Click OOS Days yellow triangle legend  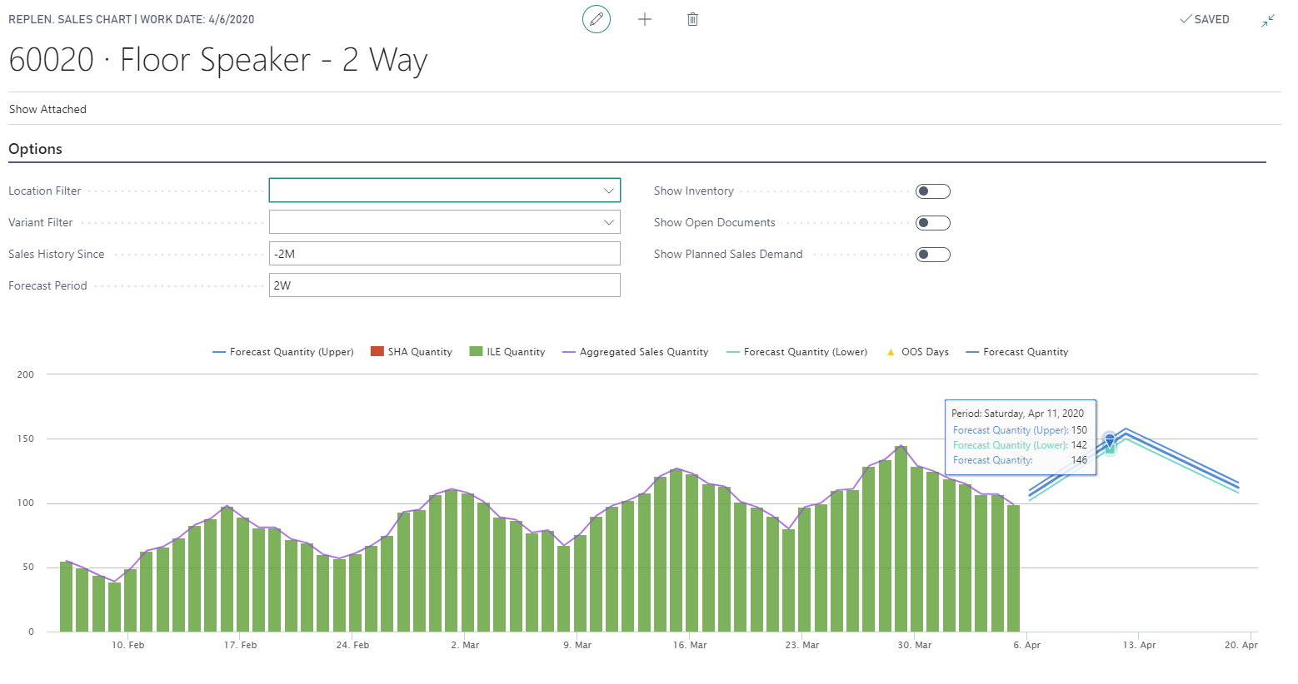tap(891, 352)
